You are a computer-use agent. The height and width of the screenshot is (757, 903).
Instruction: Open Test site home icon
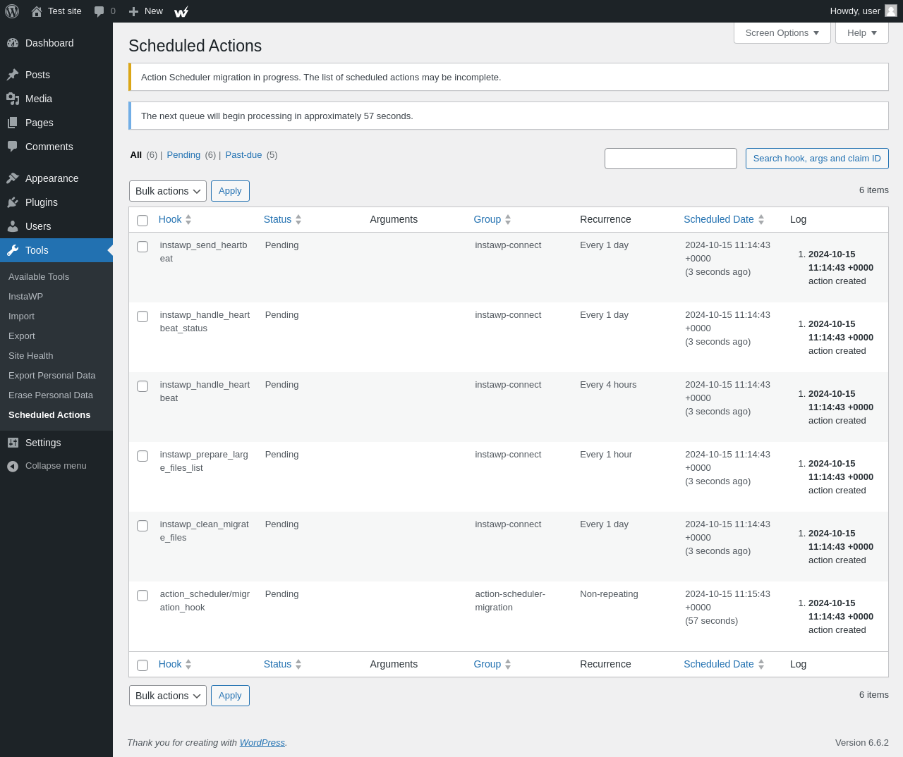tap(37, 11)
